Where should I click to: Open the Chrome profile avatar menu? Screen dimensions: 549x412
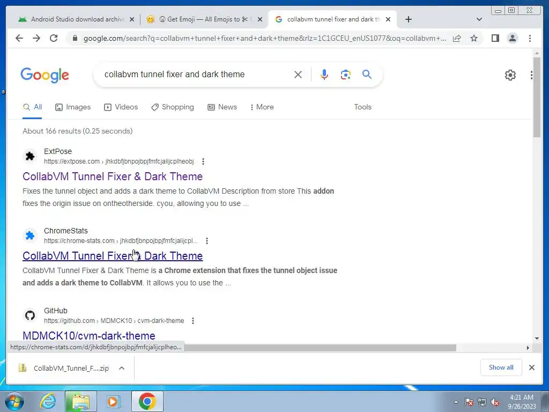(x=512, y=38)
